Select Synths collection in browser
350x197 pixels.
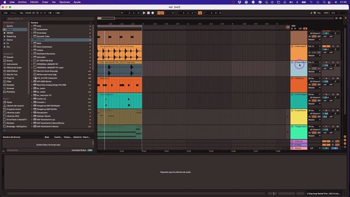[10, 26]
